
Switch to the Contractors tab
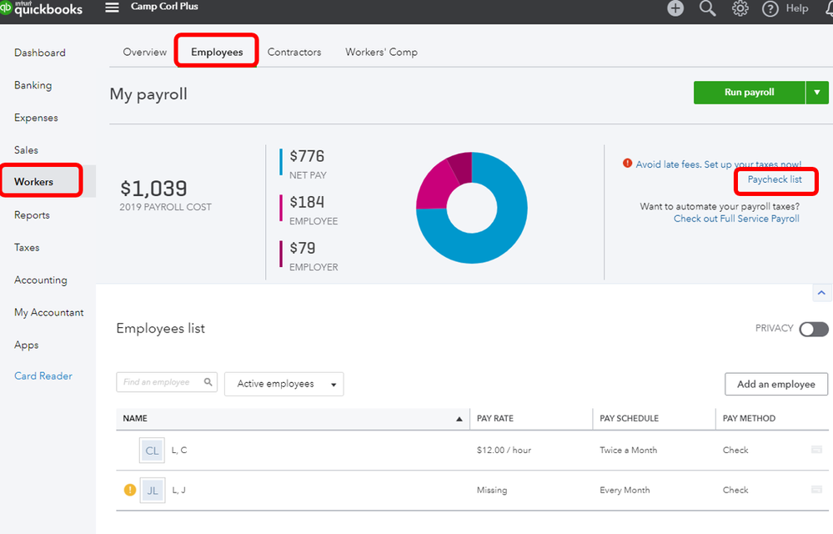pyautogui.click(x=294, y=52)
